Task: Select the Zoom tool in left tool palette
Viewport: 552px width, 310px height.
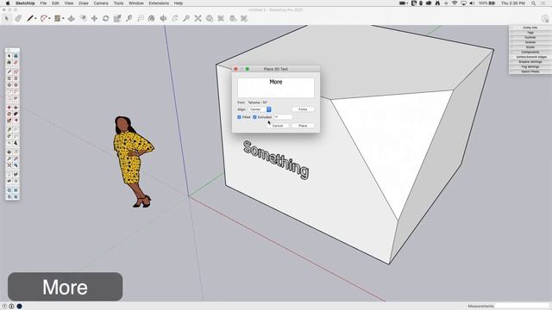Action: click(9, 158)
